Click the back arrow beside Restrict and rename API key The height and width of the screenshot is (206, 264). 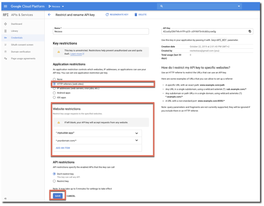pos(49,15)
